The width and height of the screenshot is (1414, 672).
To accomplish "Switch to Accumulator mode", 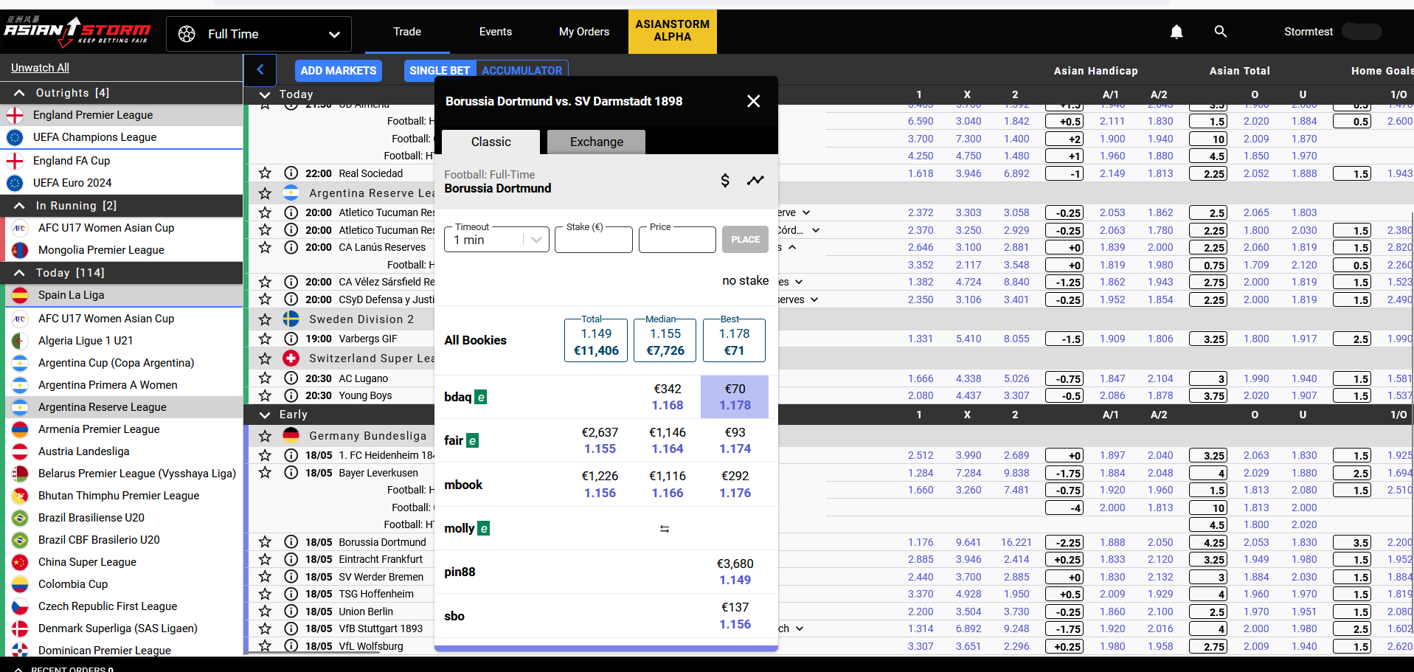I will [521, 71].
